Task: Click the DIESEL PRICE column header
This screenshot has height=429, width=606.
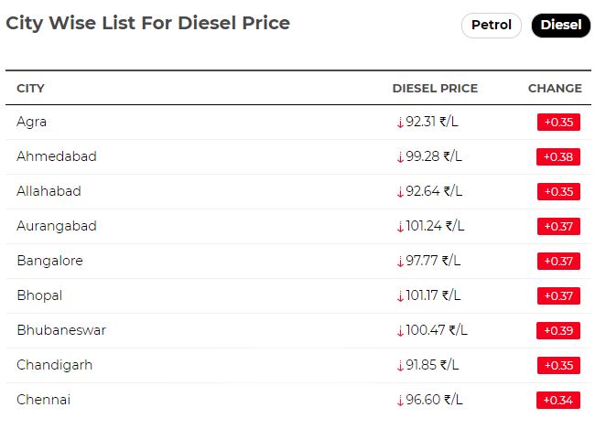Action: [435, 89]
